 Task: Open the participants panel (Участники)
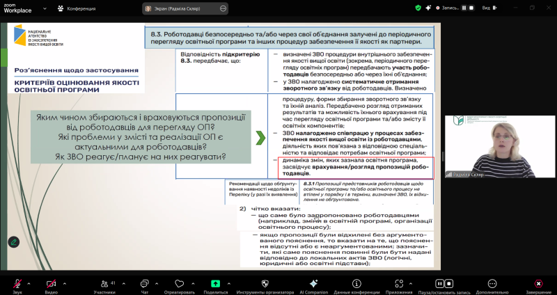104,286
